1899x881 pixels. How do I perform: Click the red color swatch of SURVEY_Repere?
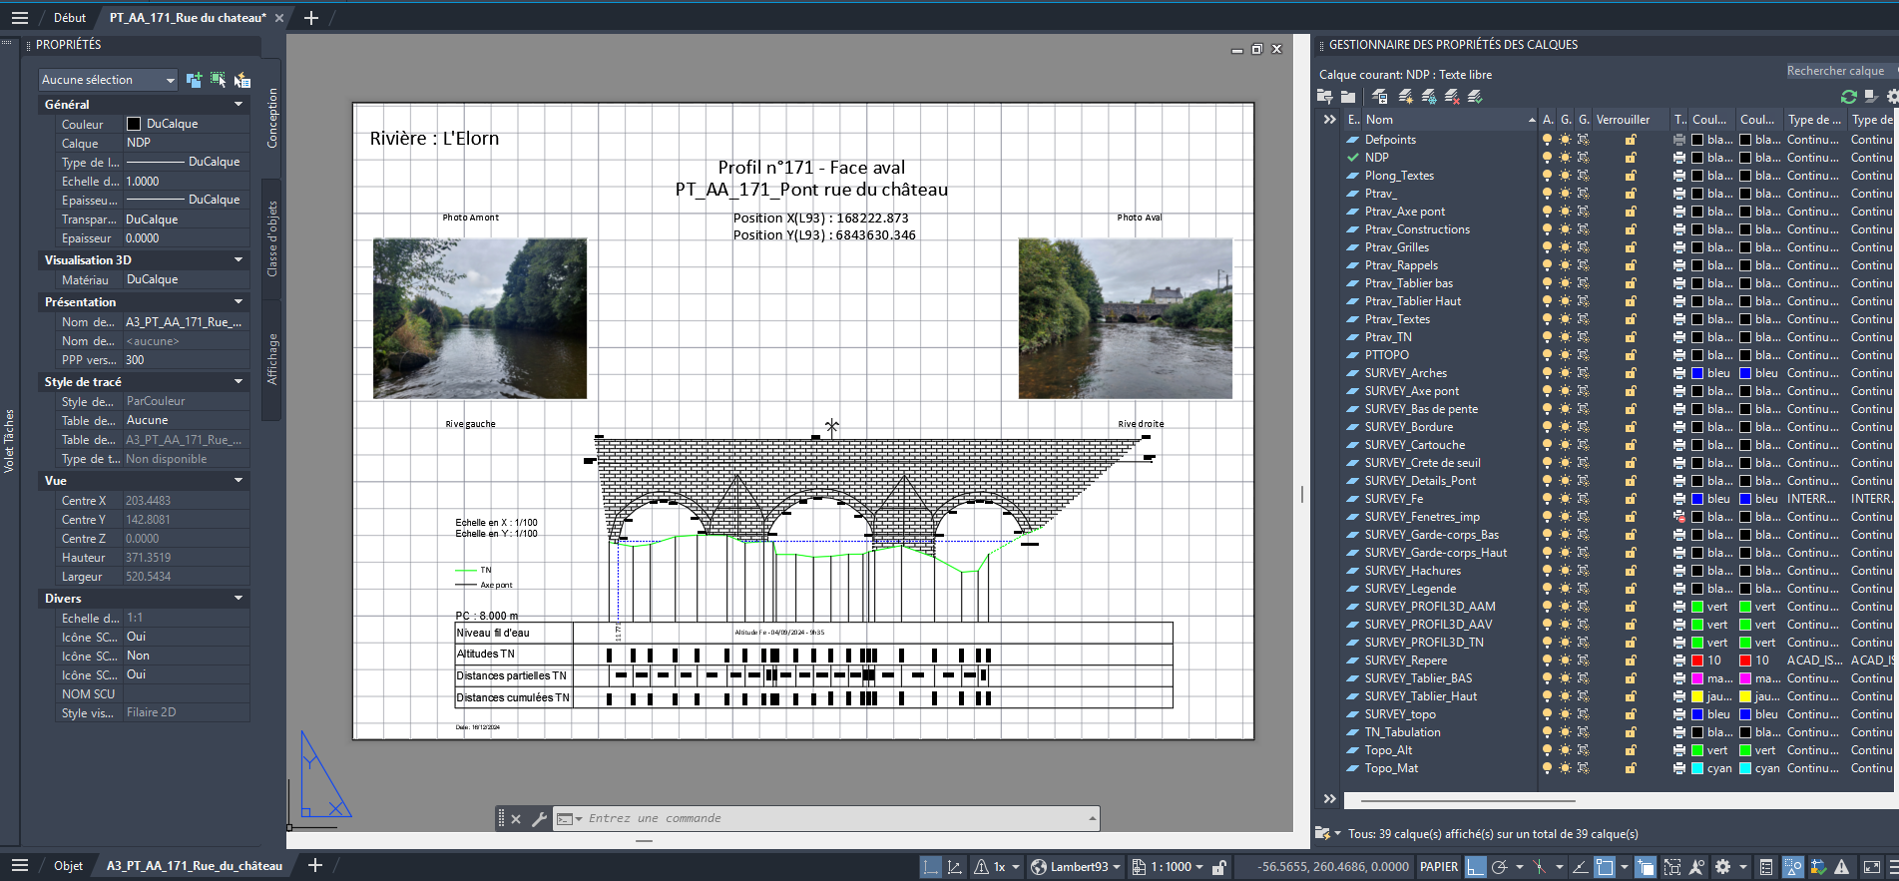(x=1697, y=661)
